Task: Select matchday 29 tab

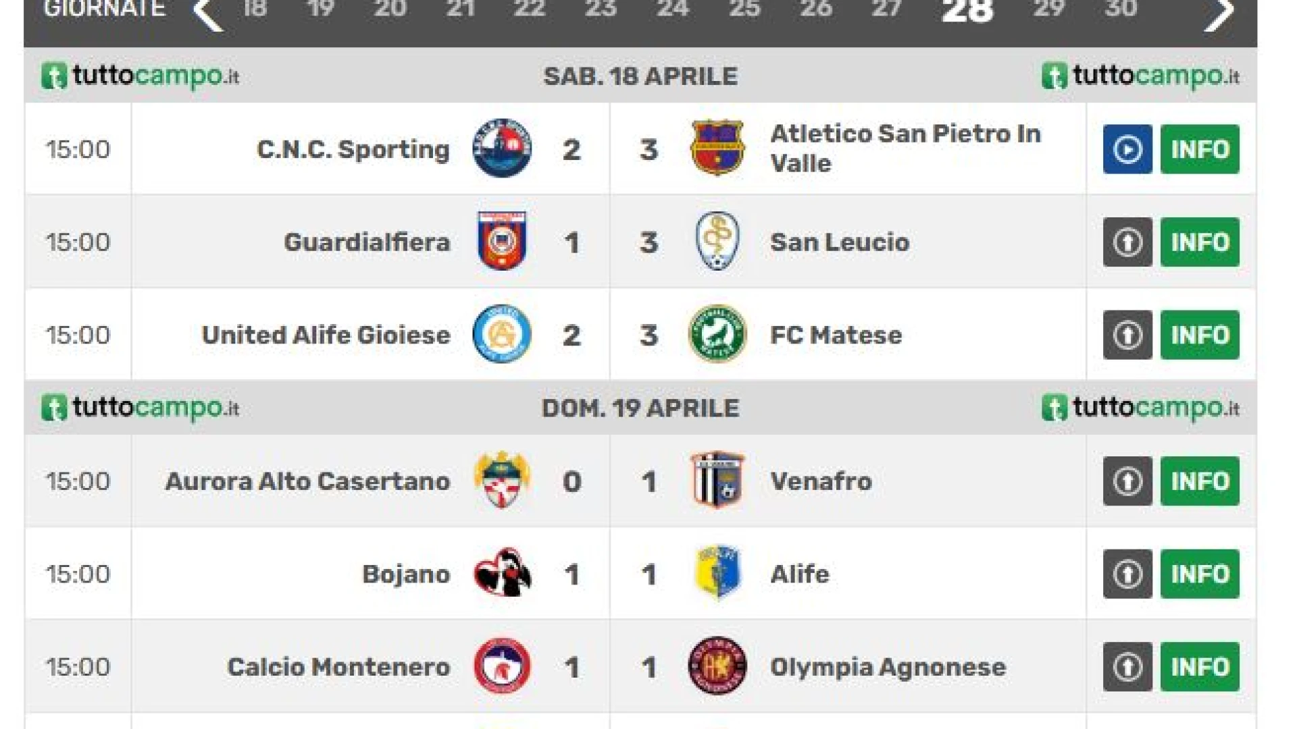Action: pos(1048,9)
